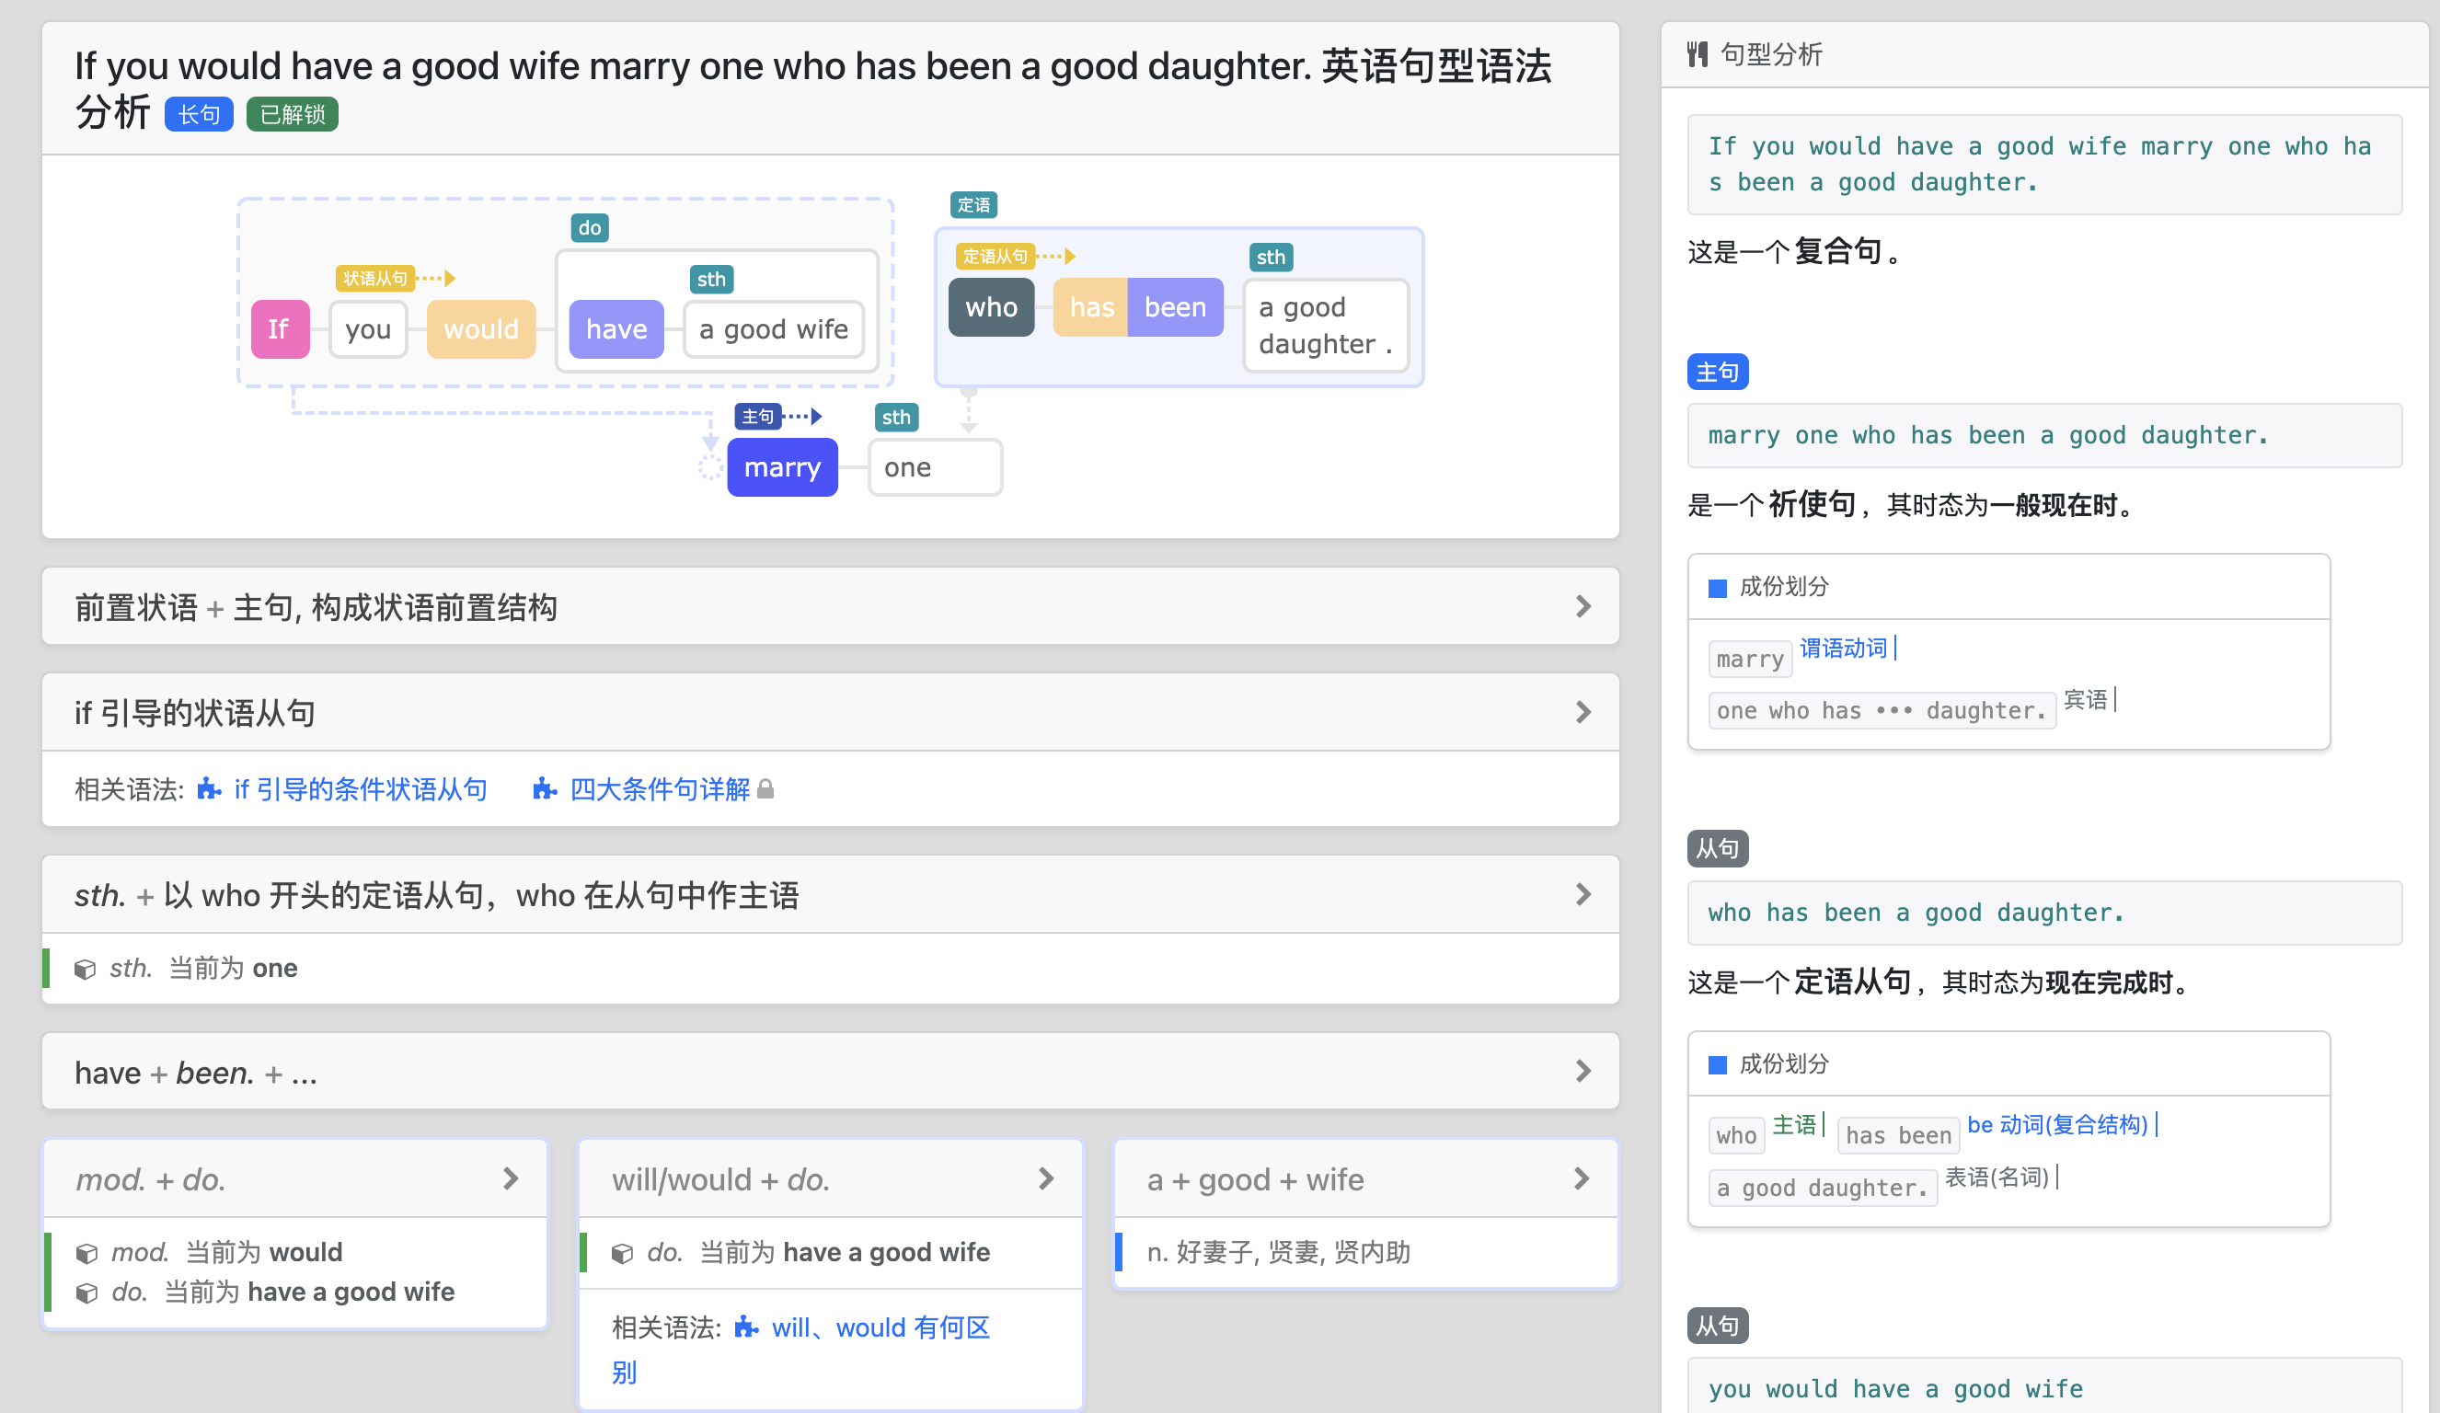2440x1413 pixels.
Task: Click n. 好妻子, 贤妻, 贤内助 definition
Action: (x=1278, y=1253)
